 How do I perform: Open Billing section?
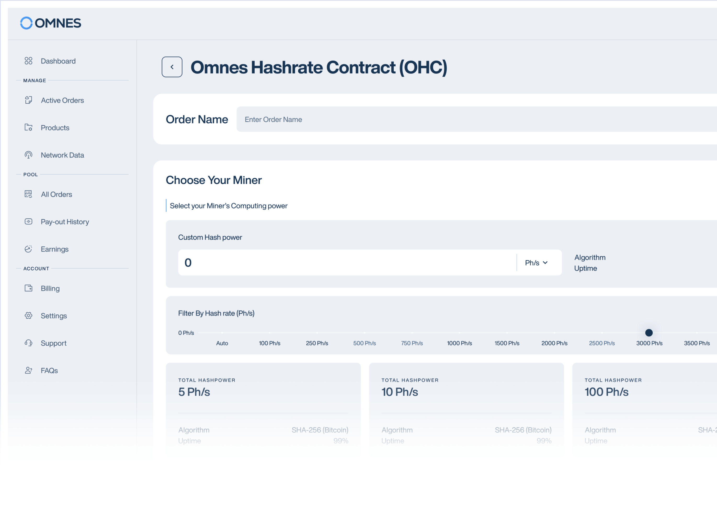(x=50, y=288)
